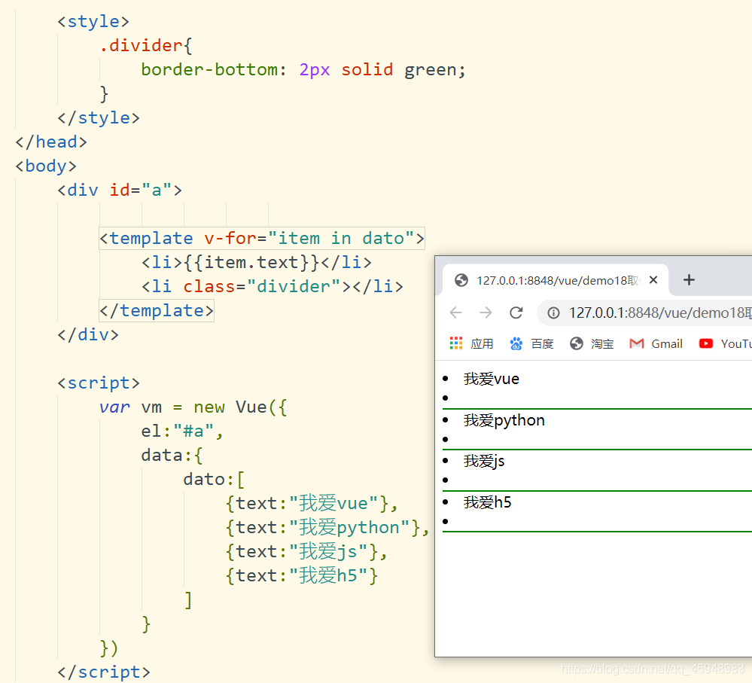Click the opening template v-for tag
This screenshot has height=683, width=752.
pyautogui.click(x=262, y=239)
